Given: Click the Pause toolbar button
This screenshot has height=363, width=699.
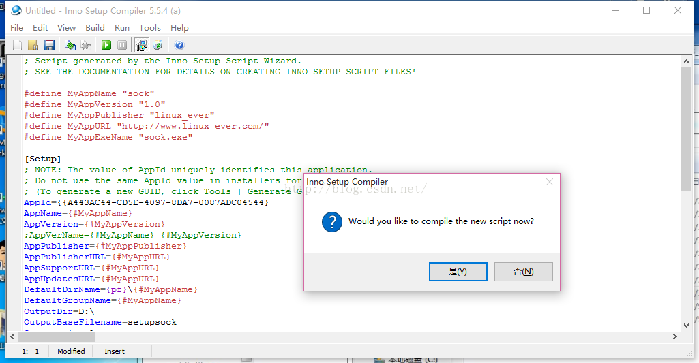Looking at the screenshot, I should (x=122, y=45).
